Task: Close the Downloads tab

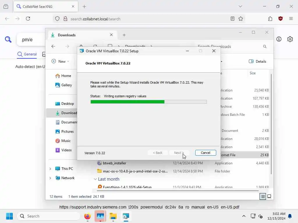Action: tap(111, 35)
